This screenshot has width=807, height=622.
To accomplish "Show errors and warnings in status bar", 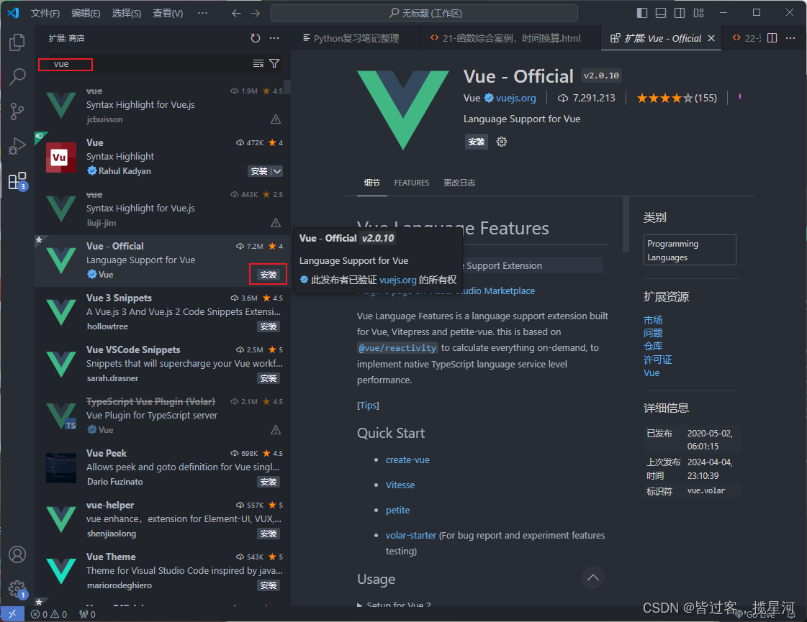I will (49, 614).
